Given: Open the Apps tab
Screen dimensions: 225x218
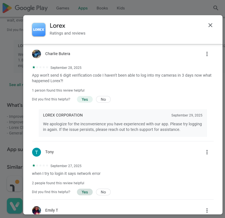Looking at the screenshot, I should [x=83, y=8].
